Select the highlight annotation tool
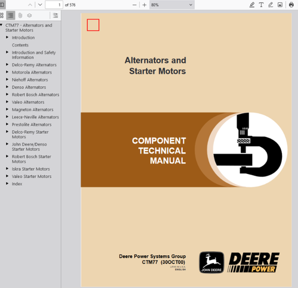This screenshot has width=298, height=288. pos(252,5)
